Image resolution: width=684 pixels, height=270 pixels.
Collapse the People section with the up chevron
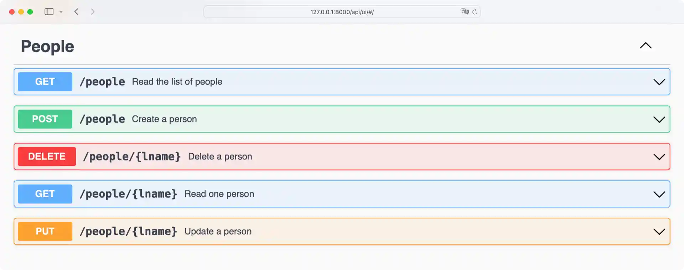pos(646,46)
